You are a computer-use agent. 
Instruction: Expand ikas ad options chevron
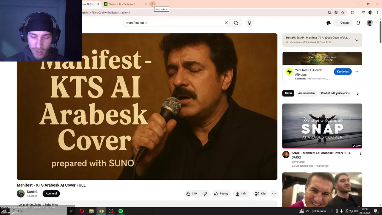pos(357,72)
